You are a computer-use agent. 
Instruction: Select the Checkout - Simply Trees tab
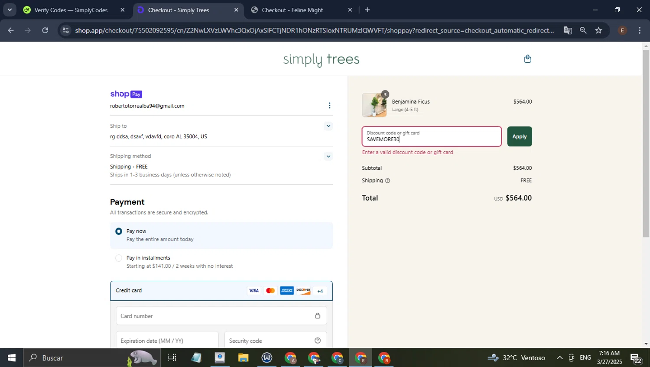[x=179, y=10]
